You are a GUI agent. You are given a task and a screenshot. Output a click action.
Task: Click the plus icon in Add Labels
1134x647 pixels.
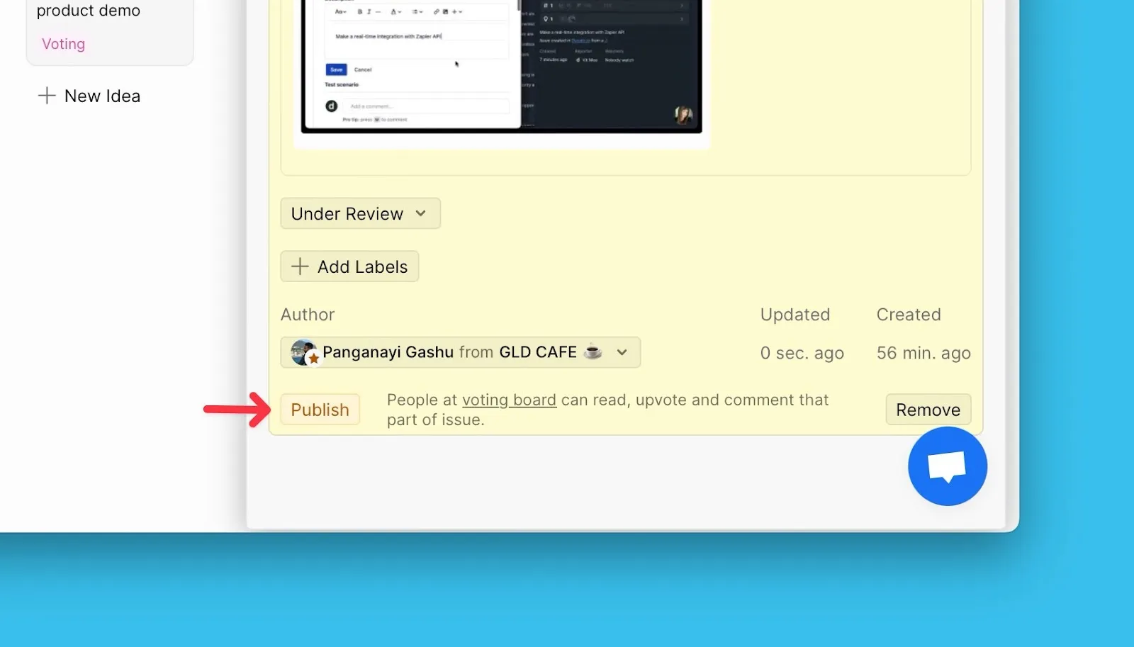(x=300, y=266)
